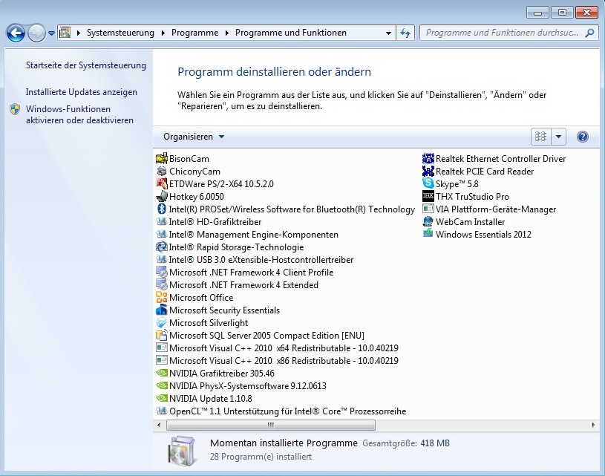
Task: Click the ChiconyCam webcam icon
Action: [162, 171]
